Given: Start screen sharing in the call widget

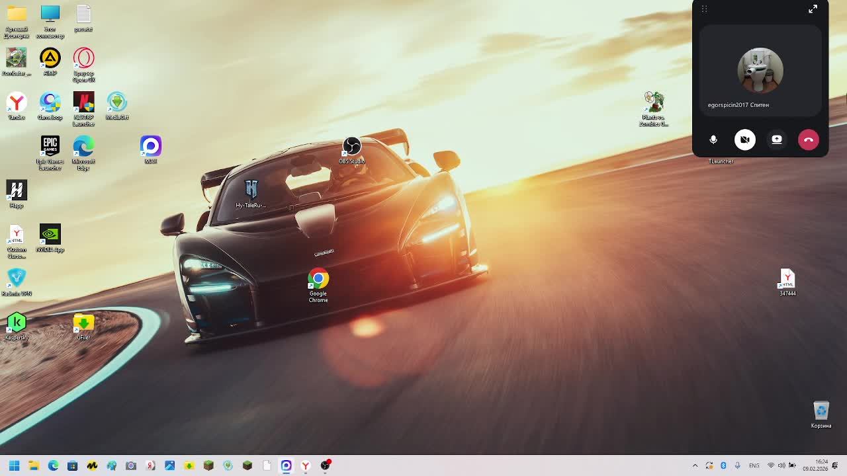Looking at the screenshot, I should pyautogui.click(x=777, y=139).
